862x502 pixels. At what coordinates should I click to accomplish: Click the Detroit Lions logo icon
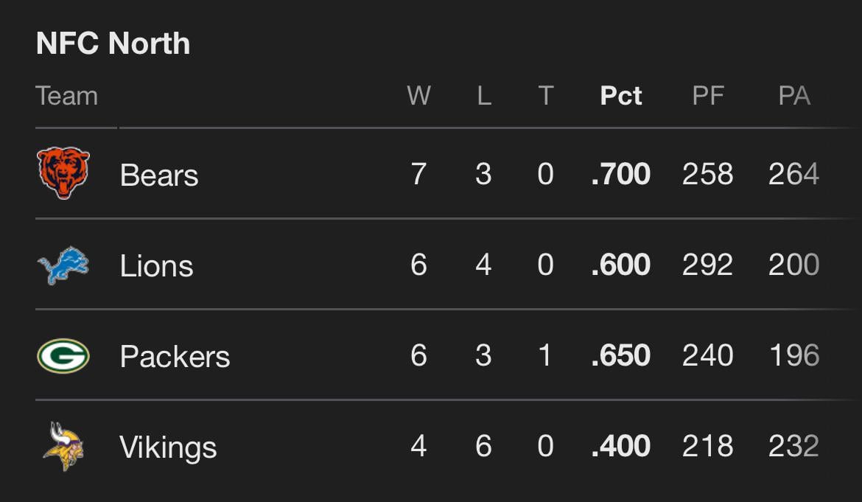coord(63,265)
